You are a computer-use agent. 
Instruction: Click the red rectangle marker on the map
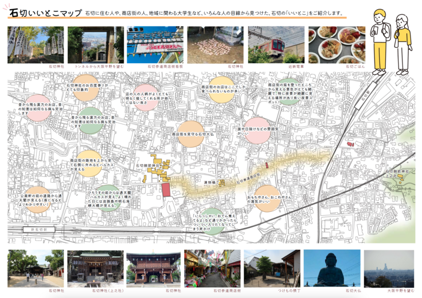(166, 191)
